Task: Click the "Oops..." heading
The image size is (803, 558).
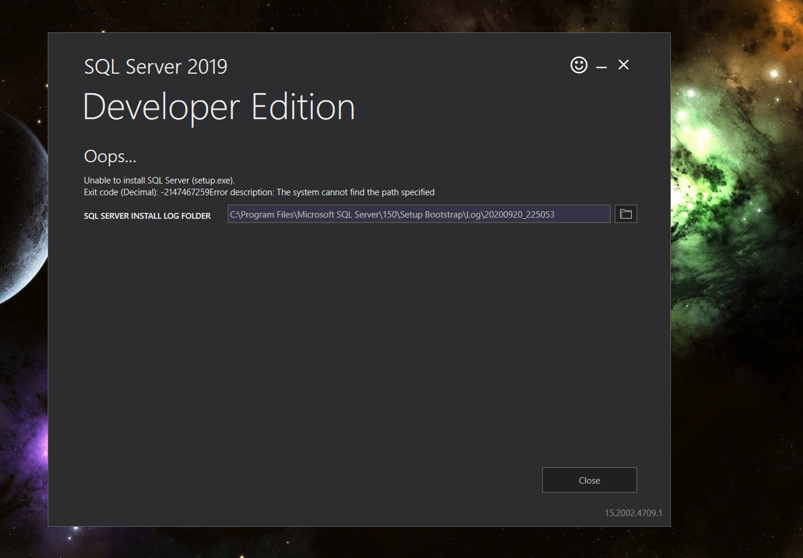Action: (110, 157)
